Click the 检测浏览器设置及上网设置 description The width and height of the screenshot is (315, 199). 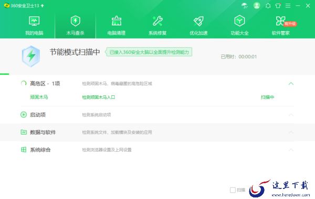pyautogui.click(x=107, y=150)
